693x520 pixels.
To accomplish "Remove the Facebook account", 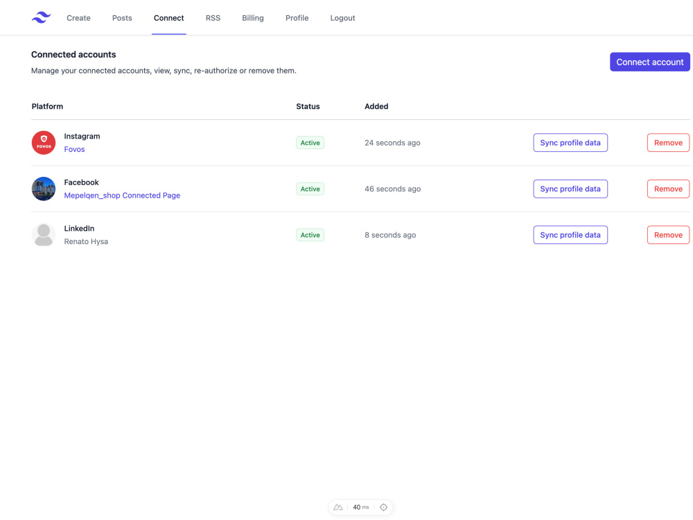I will pos(668,189).
